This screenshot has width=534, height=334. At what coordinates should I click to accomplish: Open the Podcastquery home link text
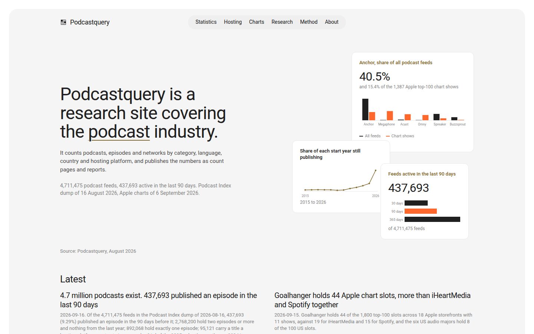coord(90,22)
